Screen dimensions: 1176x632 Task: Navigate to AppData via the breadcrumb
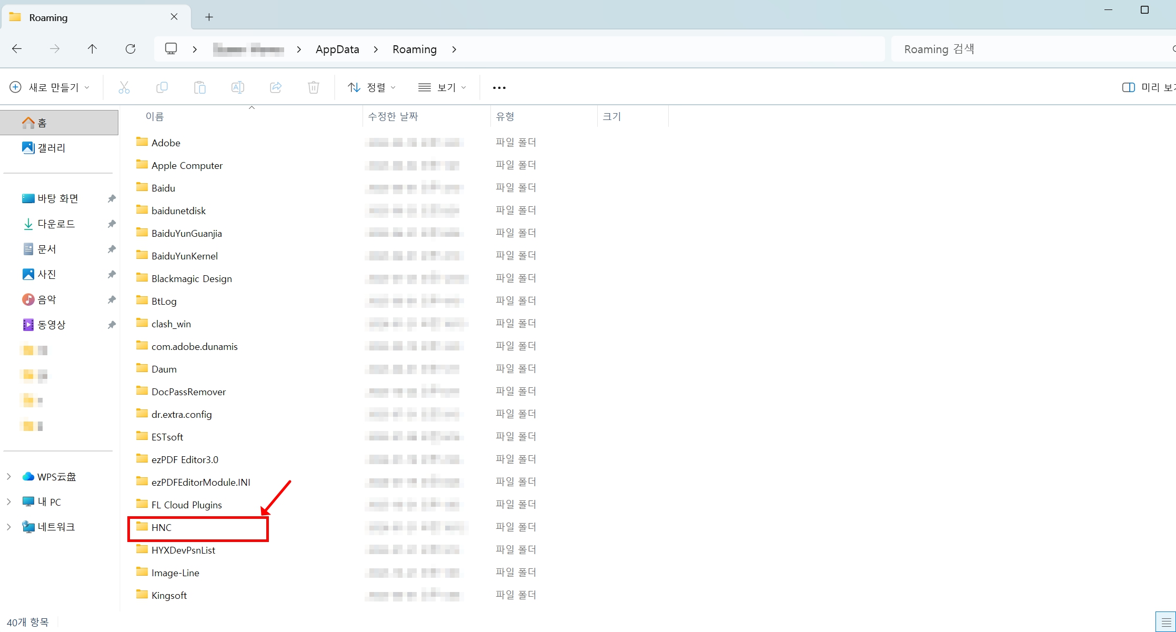tap(337, 49)
